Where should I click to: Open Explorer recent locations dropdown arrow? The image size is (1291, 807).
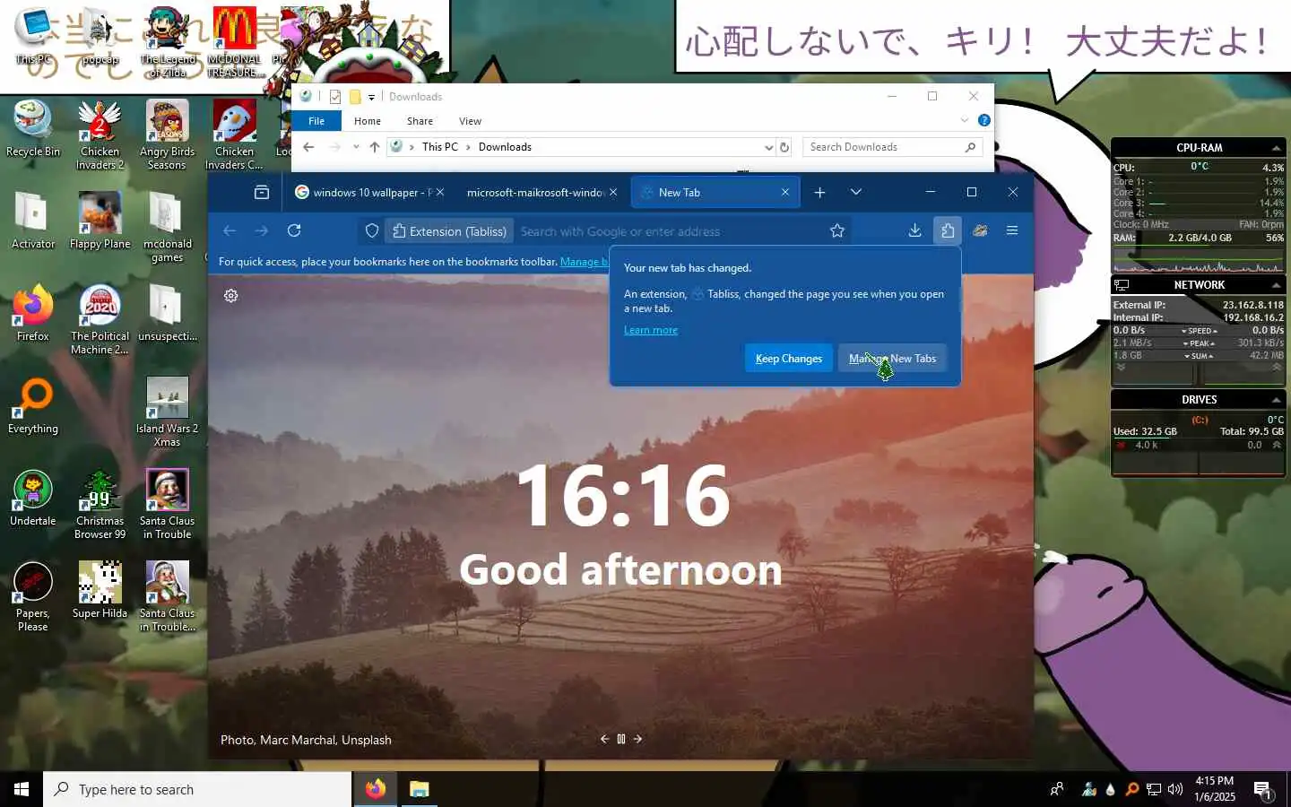[x=356, y=147]
